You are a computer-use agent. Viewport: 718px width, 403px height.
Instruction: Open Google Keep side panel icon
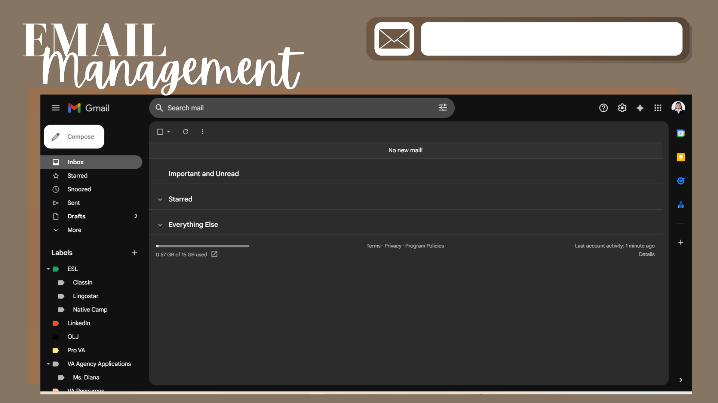(681, 157)
